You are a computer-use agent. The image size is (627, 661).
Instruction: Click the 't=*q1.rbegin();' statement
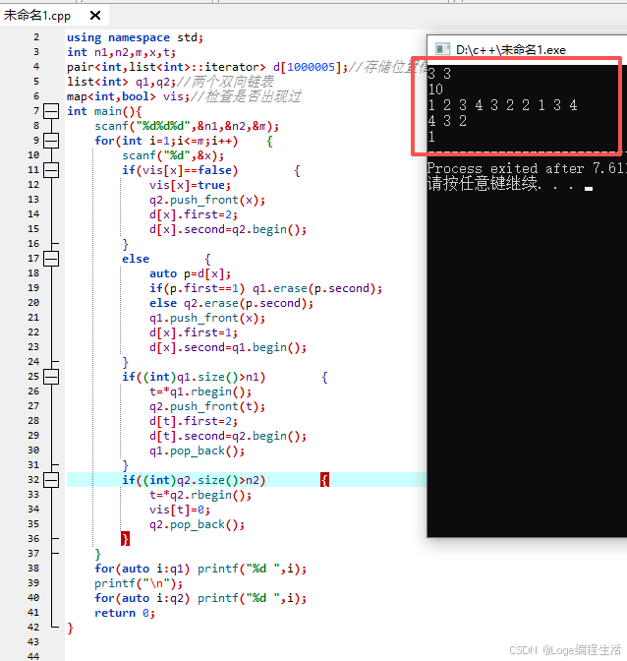[200, 391]
